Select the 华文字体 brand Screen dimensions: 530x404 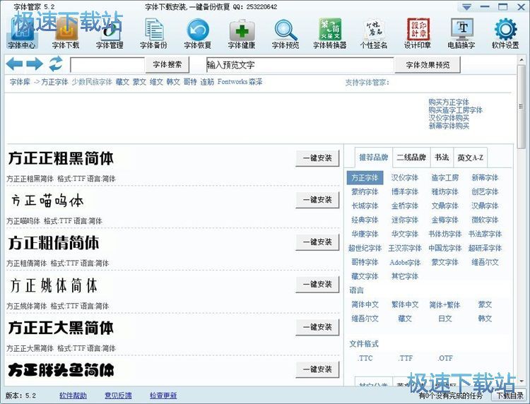[x=405, y=234]
